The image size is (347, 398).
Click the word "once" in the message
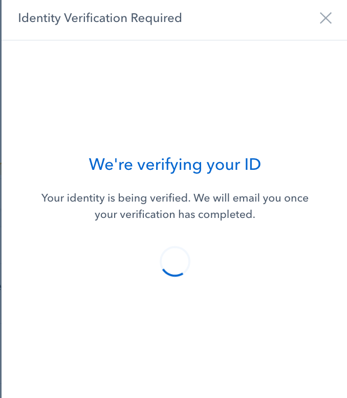pyautogui.click(x=297, y=197)
